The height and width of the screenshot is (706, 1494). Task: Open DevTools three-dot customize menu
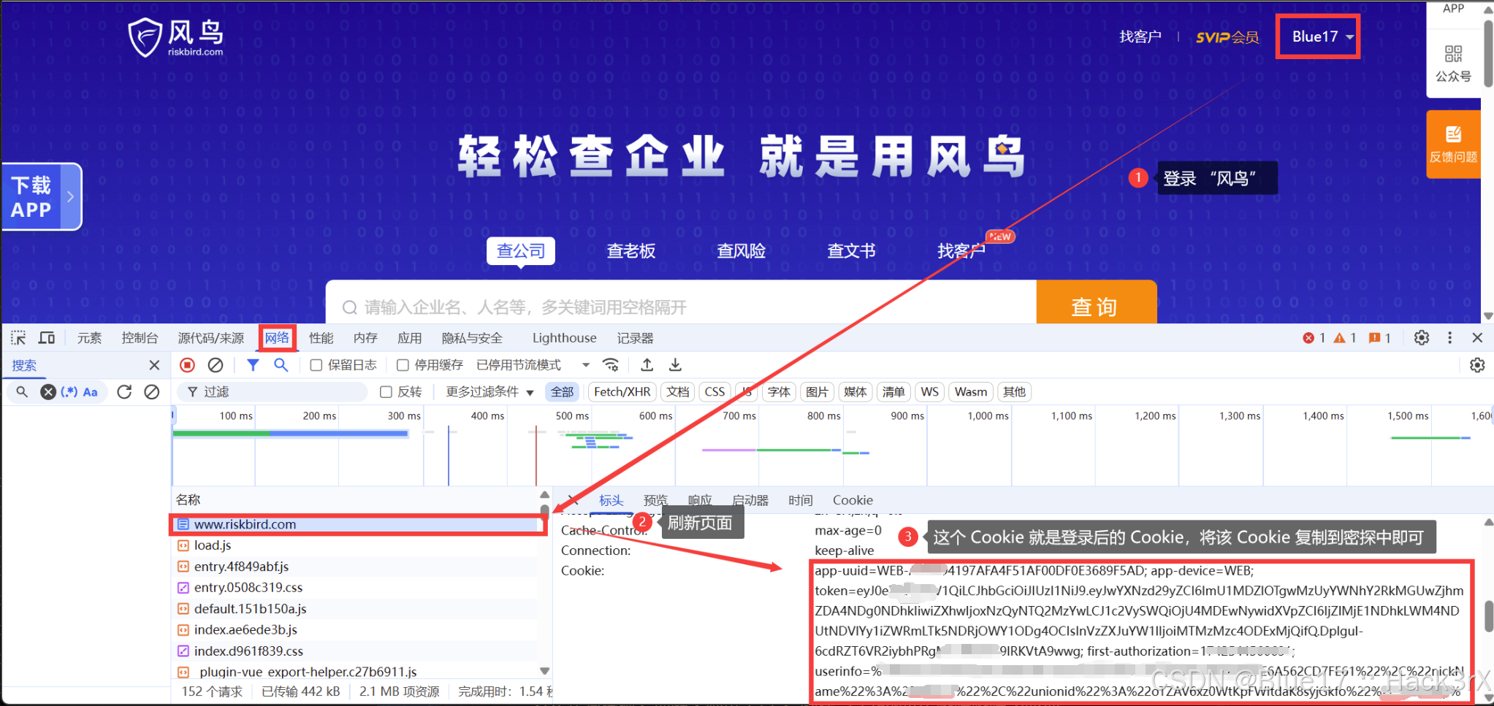coord(1450,338)
